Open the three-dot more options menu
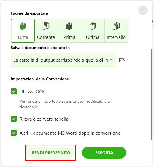This screenshot has height=167, width=154. point(143,10)
